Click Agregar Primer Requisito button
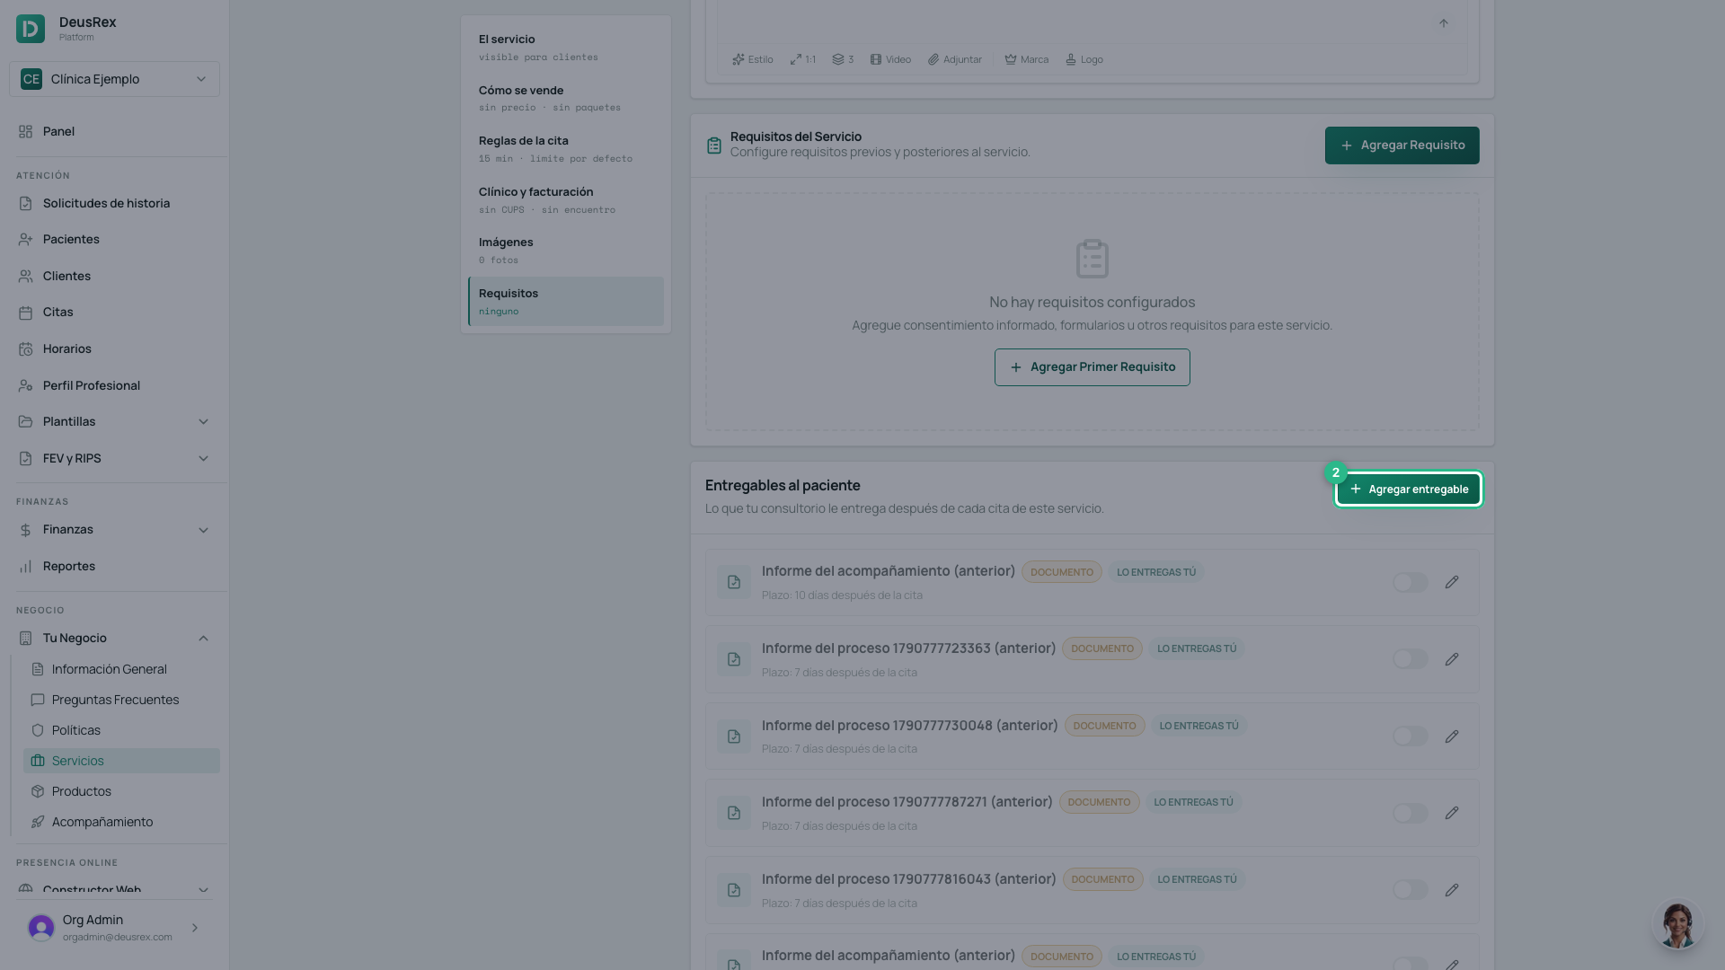Image resolution: width=1725 pixels, height=970 pixels. 1092,367
